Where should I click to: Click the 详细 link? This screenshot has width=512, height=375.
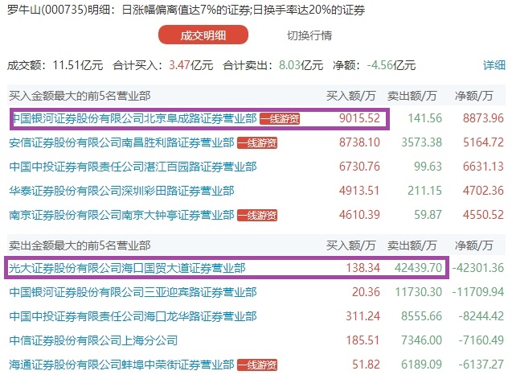pos(494,65)
